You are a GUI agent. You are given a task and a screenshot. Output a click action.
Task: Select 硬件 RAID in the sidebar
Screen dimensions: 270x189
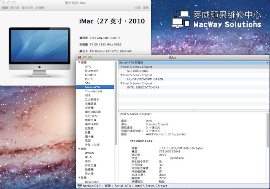pos(92,124)
